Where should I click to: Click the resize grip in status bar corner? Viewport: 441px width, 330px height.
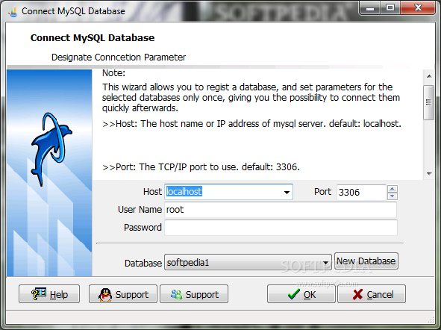click(431, 320)
